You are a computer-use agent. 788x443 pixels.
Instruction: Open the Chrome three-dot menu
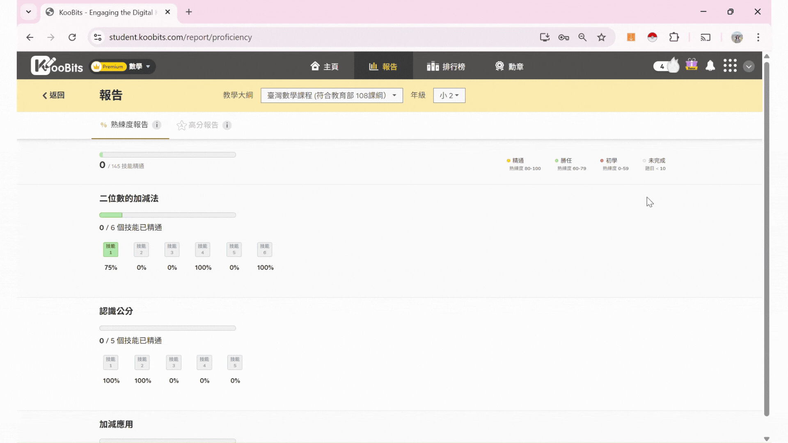(x=758, y=37)
